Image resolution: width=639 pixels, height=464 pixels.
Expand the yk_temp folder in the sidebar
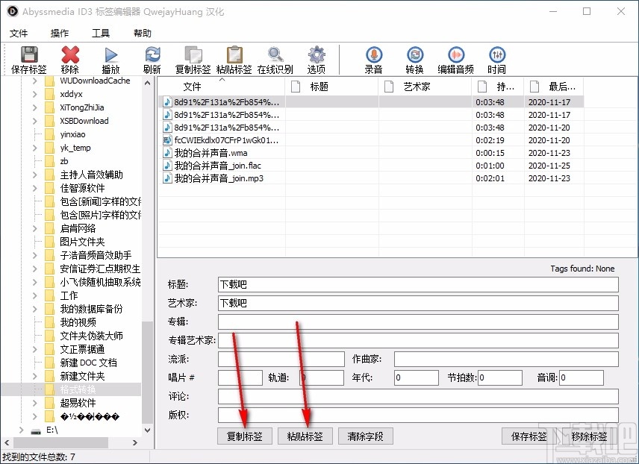pos(34,148)
